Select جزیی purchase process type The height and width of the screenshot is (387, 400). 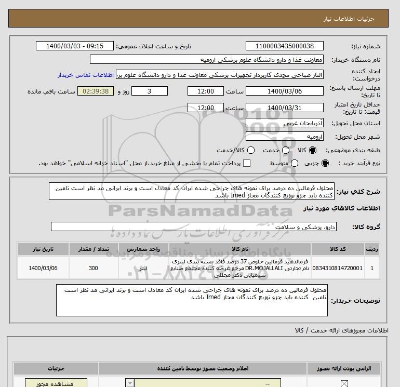click(x=326, y=164)
